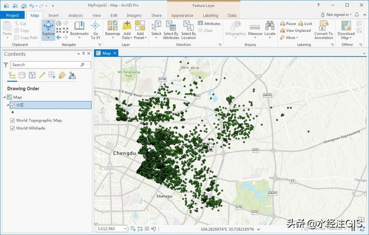Open the Appearance contextual tab
The height and width of the screenshot is (235, 369).
pos(182,16)
